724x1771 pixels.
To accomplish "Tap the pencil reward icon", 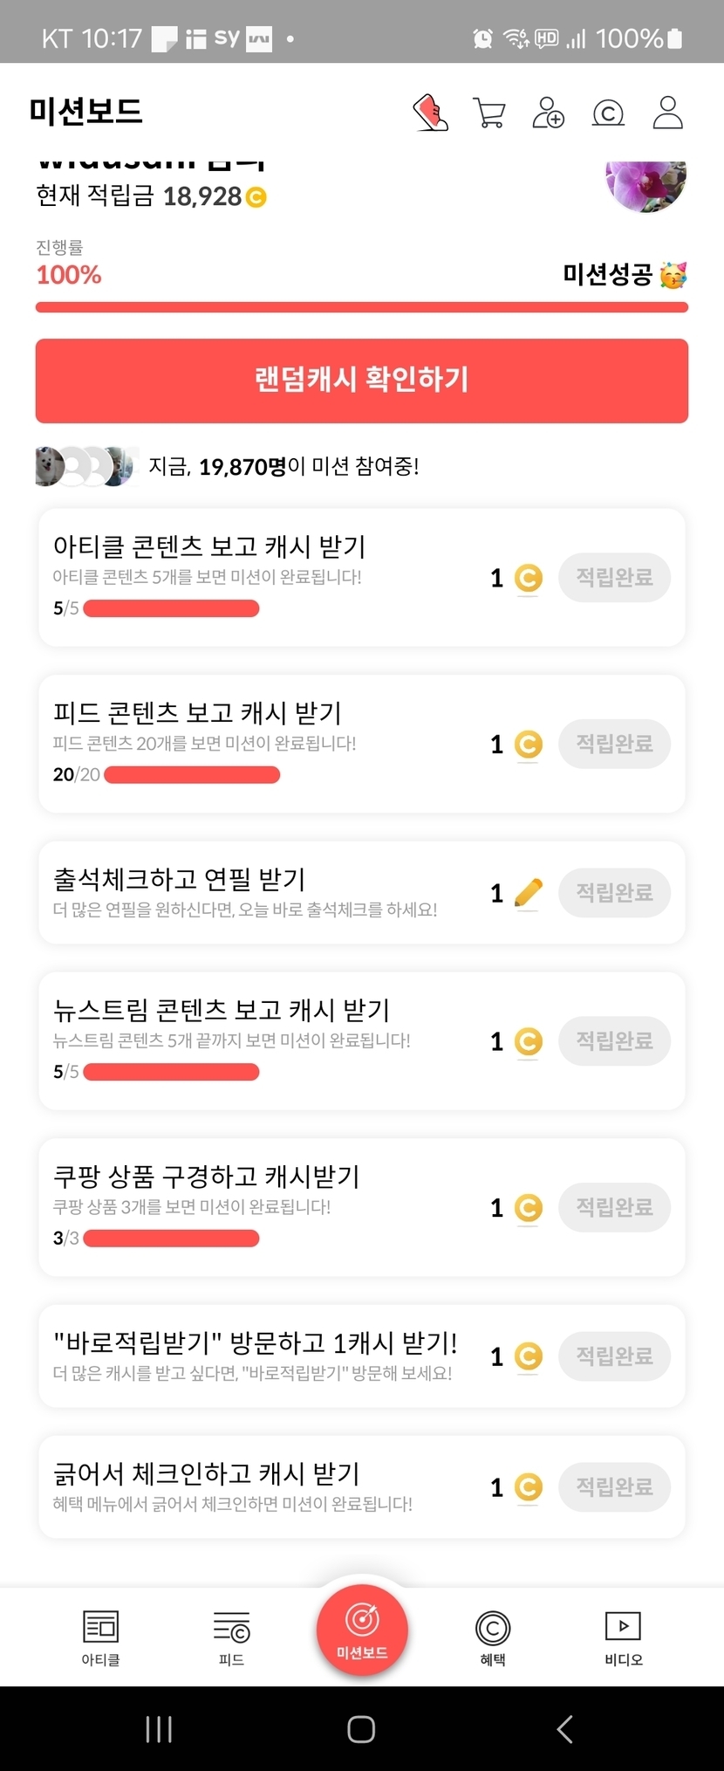I will click(528, 893).
